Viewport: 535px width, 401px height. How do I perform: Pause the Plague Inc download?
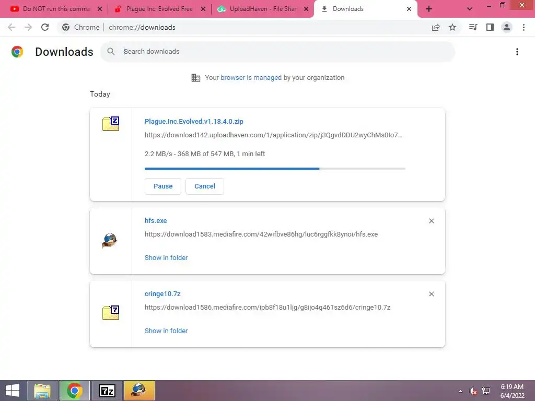[x=163, y=186]
